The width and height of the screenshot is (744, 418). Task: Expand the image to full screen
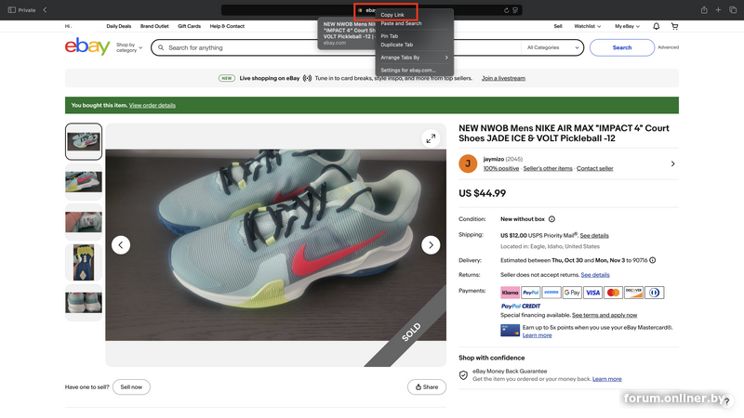click(431, 138)
